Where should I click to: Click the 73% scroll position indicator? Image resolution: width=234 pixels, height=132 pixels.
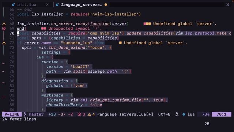click(206, 114)
